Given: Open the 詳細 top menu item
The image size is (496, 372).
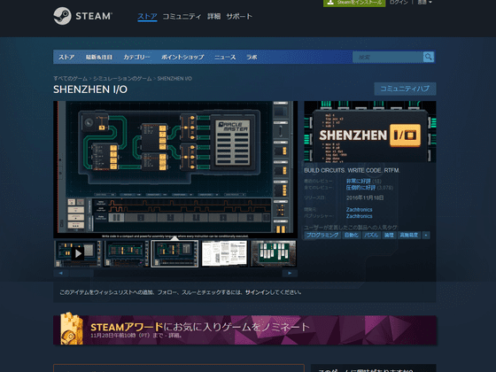Looking at the screenshot, I should (x=213, y=17).
